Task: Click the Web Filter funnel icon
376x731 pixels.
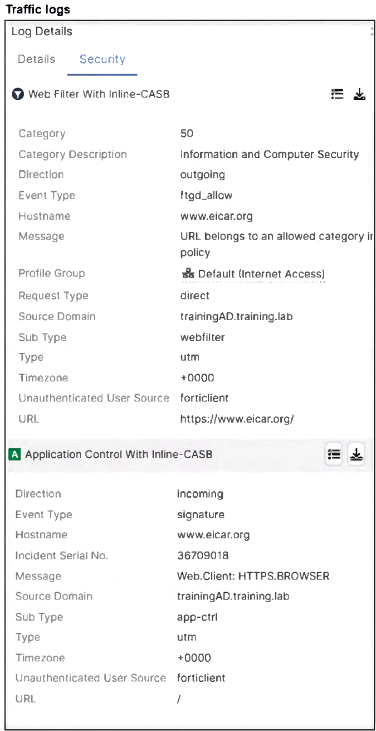Action: [x=18, y=94]
